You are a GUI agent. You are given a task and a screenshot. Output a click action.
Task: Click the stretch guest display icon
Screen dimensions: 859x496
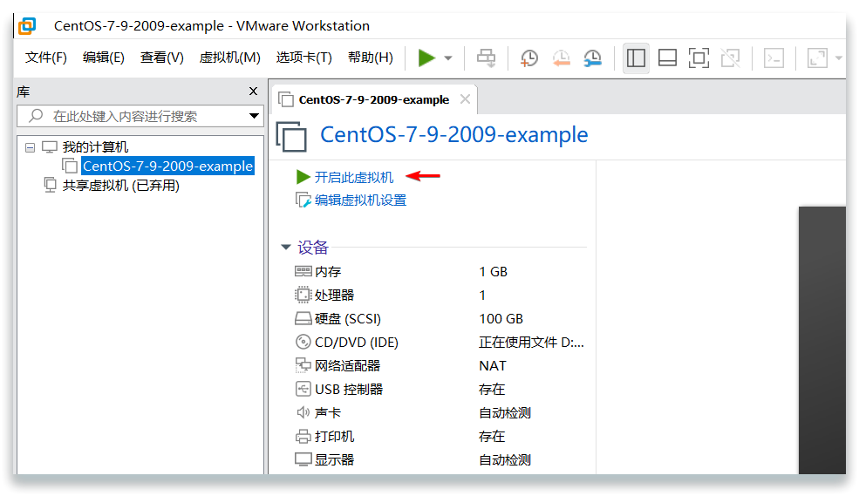tap(817, 58)
